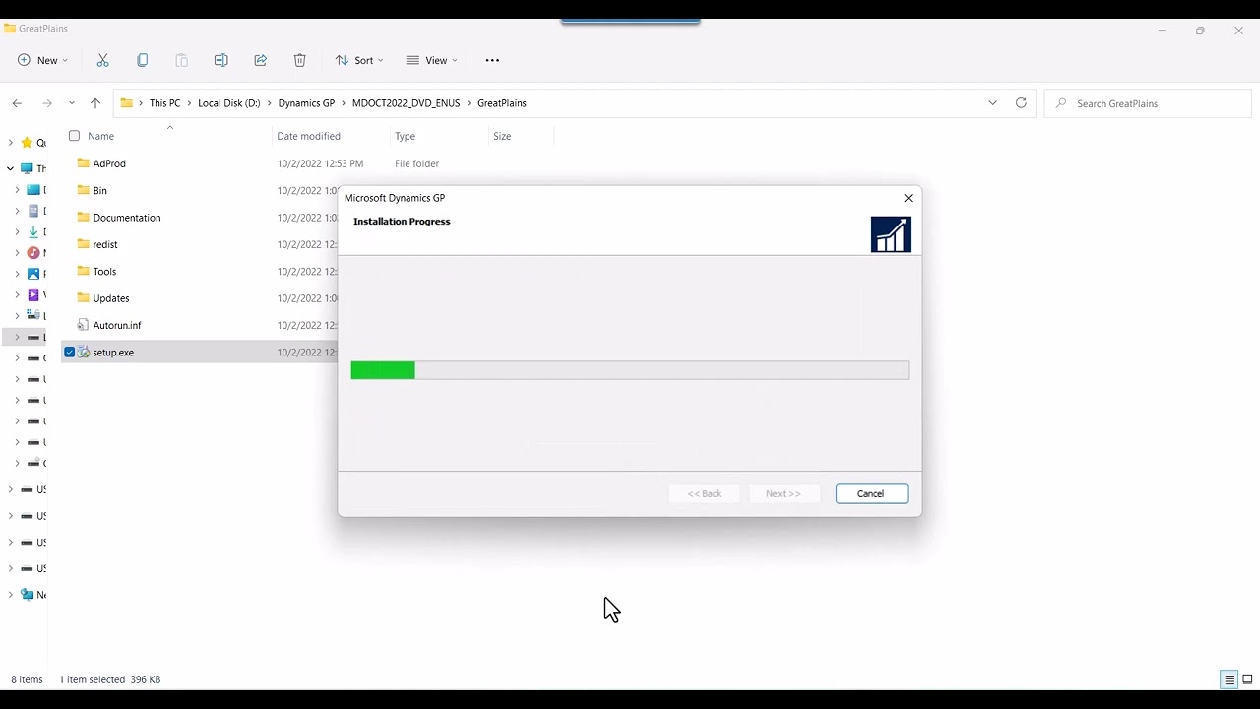Sort by Date modified column header
1260x709 pixels.
[308, 136]
